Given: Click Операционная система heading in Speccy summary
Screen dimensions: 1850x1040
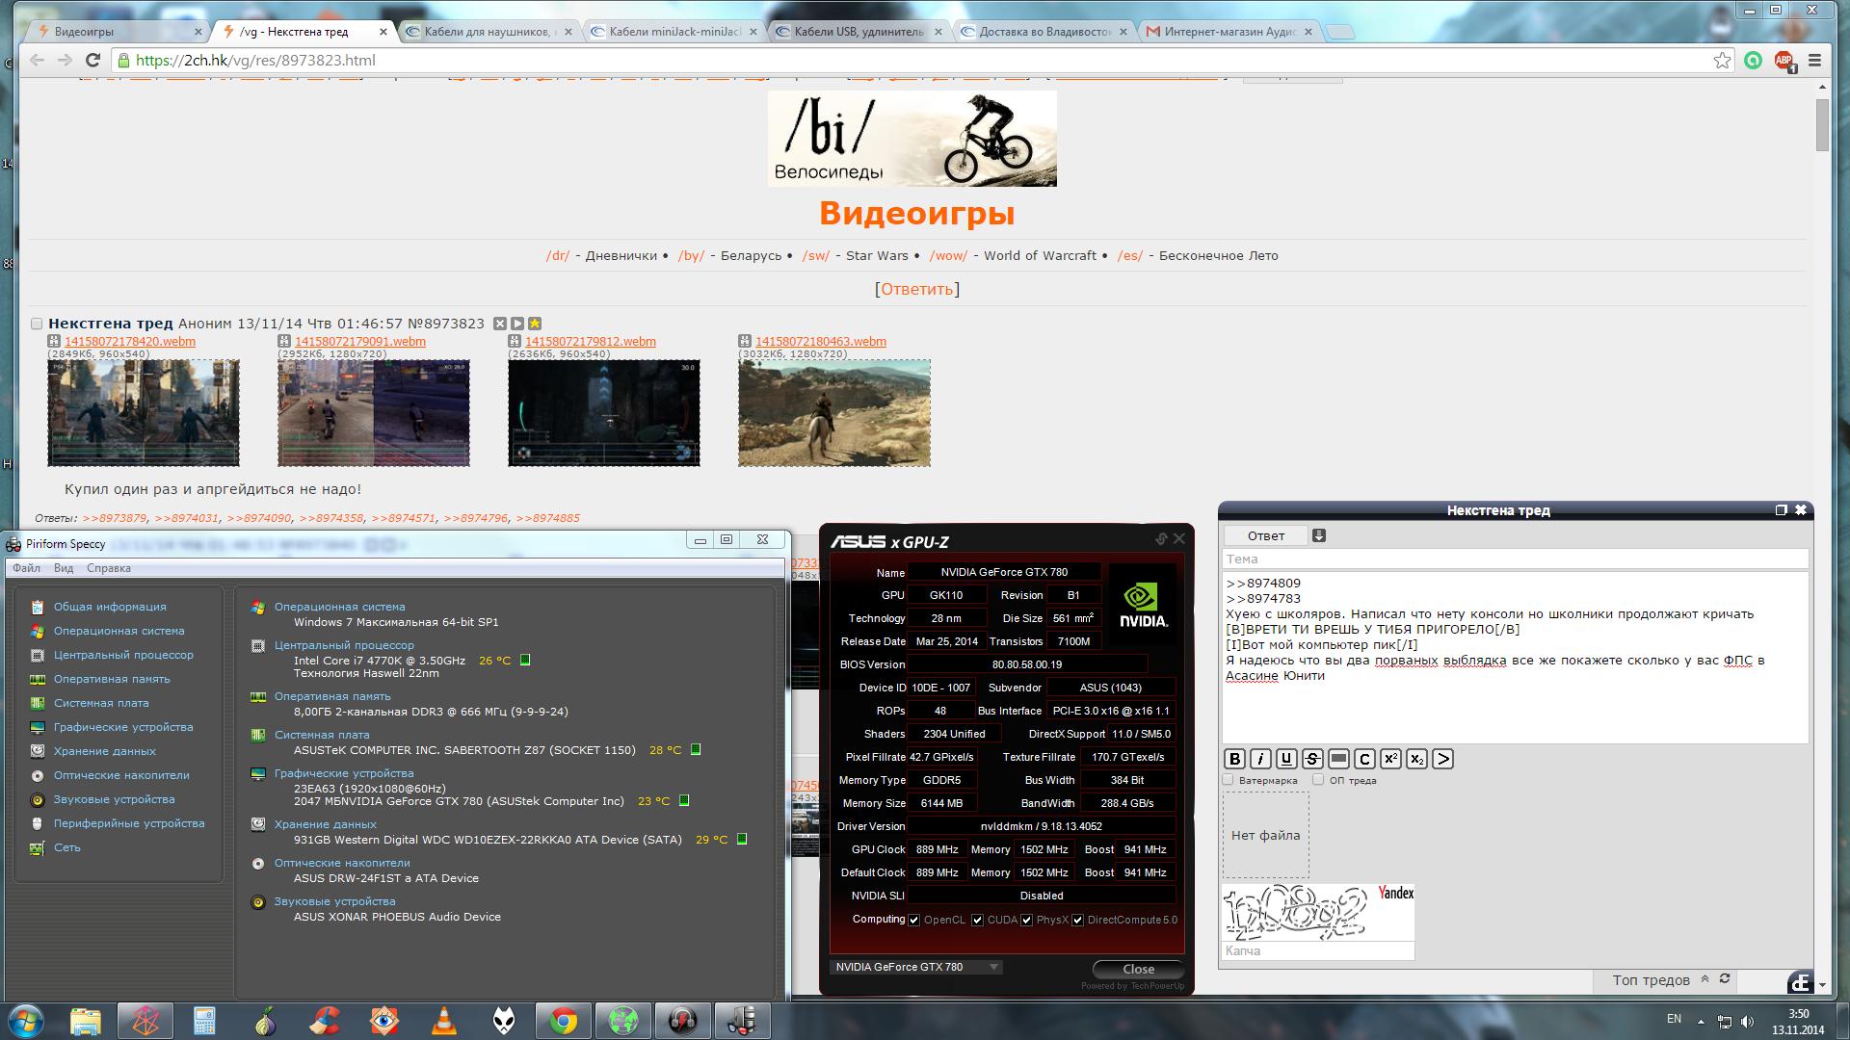Looking at the screenshot, I should pos(339,607).
